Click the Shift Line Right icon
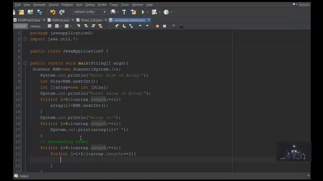Screen dimensions: 323x181 [147, 26]
